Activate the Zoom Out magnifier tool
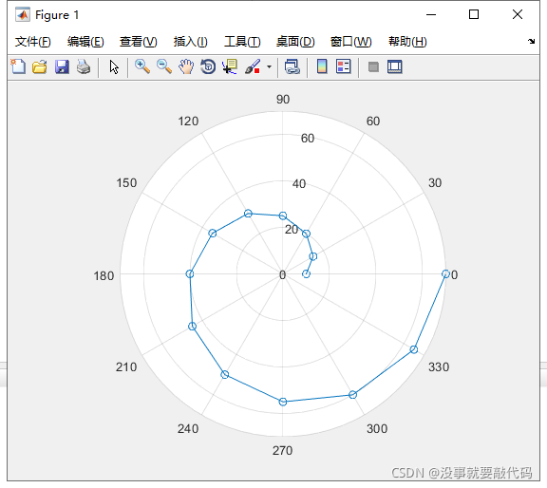 pyautogui.click(x=164, y=66)
